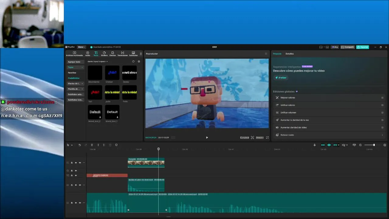The image size is (389, 219).
Task: Toggle main track magnet snapping
Action: point(323,145)
